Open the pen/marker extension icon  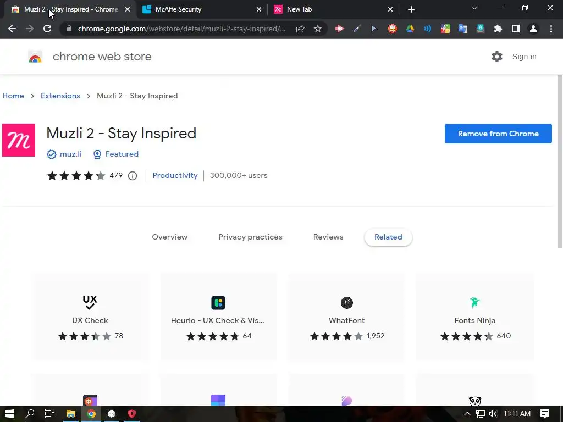tap(357, 29)
